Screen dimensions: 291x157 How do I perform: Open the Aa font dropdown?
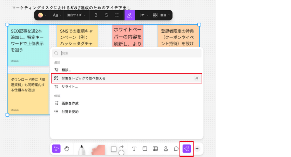coord(57,15)
